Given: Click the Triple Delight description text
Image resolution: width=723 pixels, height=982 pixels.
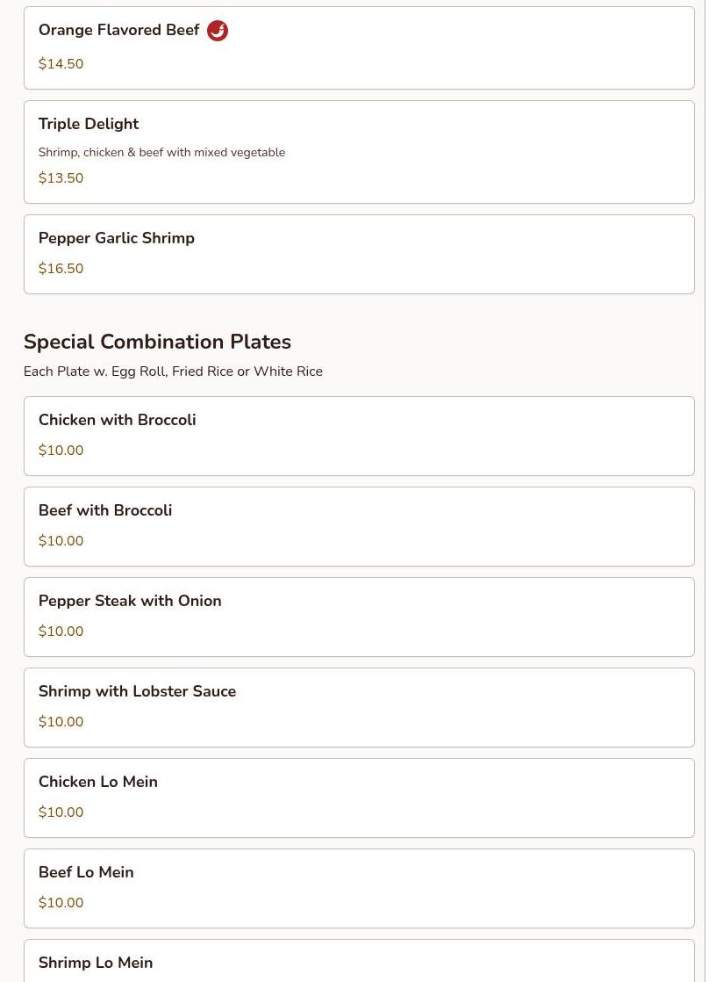Looking at the screenshot, I should click(x=162, y=152).
